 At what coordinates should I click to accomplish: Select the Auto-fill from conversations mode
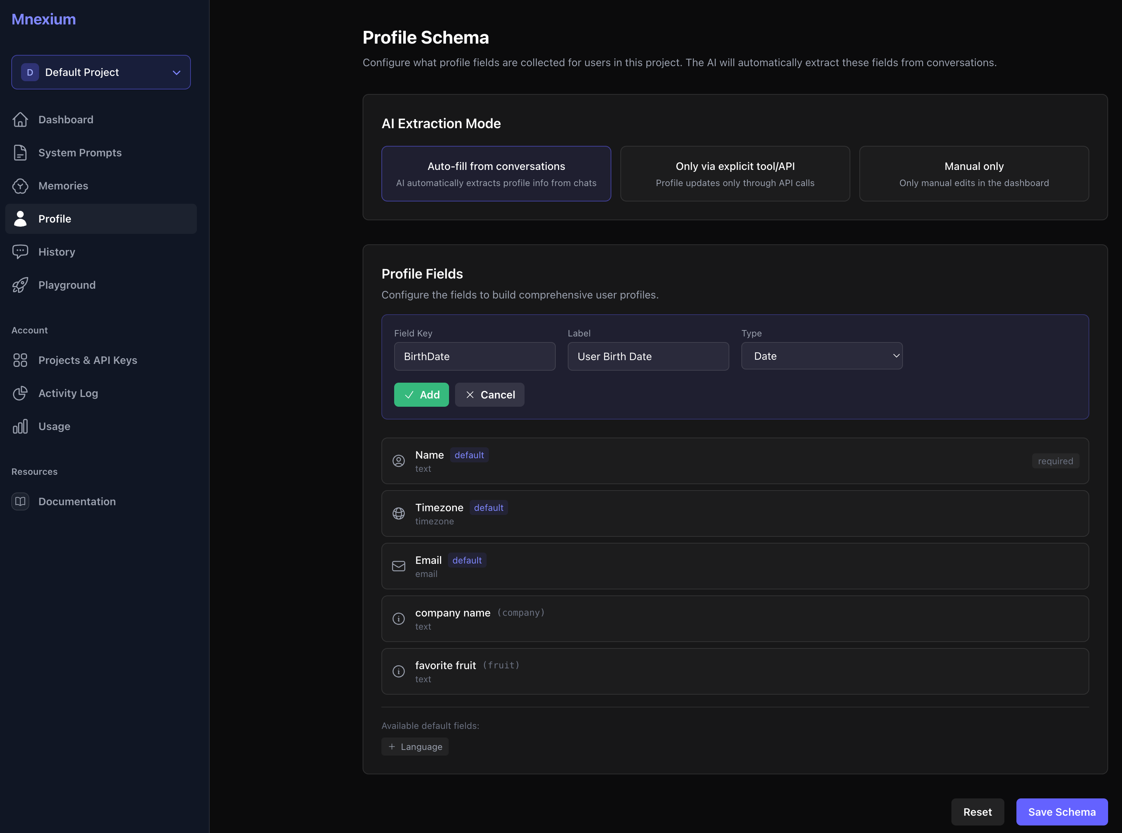coord(496,173)
